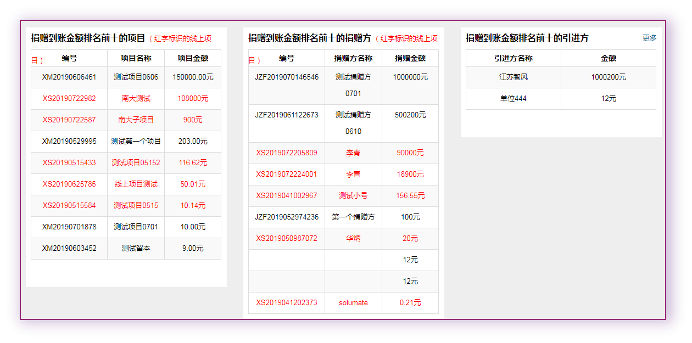Select the donor named 华炳
This screenshot has width=692, height=343.
pos(353,239)
